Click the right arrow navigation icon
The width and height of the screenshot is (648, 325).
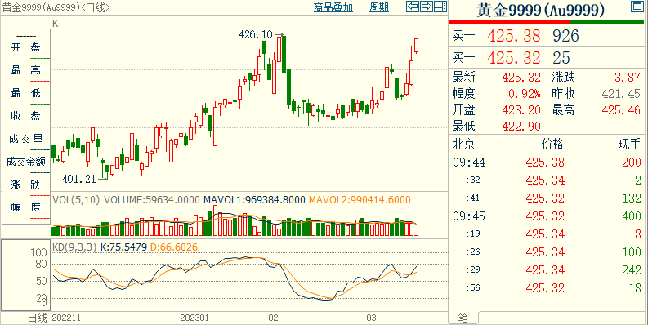tap(427, 7)
